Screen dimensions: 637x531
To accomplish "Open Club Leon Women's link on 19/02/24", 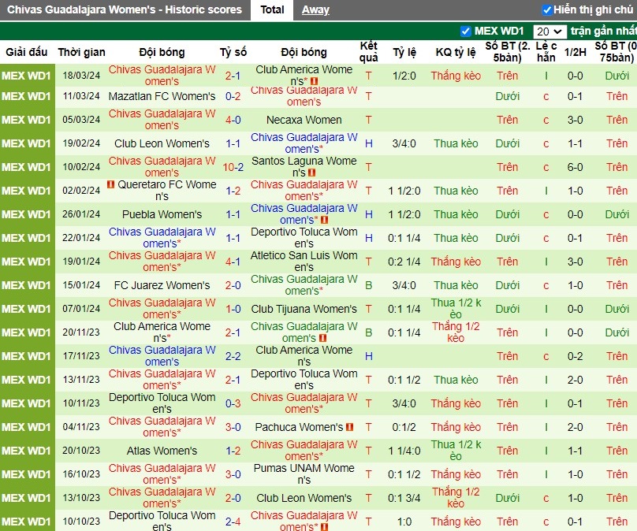I will 162,143.
